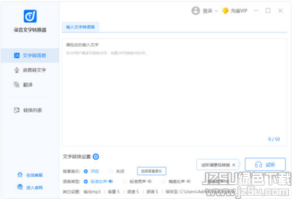The width and height of the screenshot is (292, 199).
Task: Click inside the 请在此处输入文字 text area
Action: (x=175, y=92)
